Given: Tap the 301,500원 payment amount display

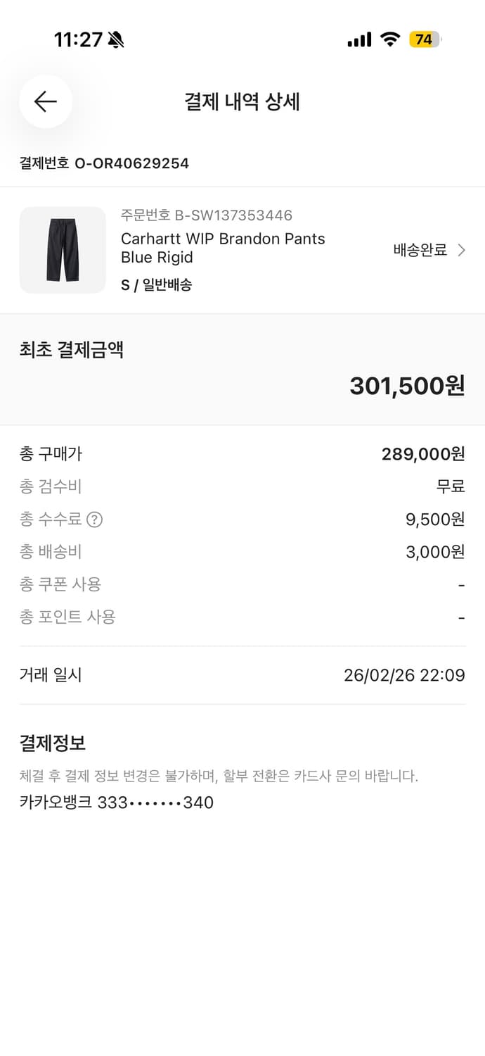Looking at the screenshot, I should click(408, 385).
